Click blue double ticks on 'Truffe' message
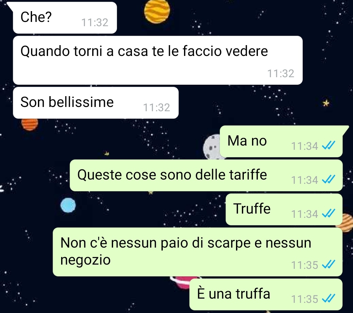This screenshot has height=313, width=353. [329, 214]
